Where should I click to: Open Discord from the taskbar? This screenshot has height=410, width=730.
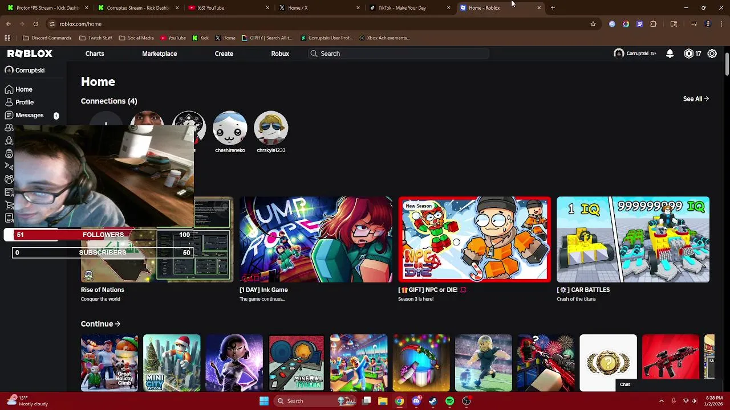click(x=416, y=401)
